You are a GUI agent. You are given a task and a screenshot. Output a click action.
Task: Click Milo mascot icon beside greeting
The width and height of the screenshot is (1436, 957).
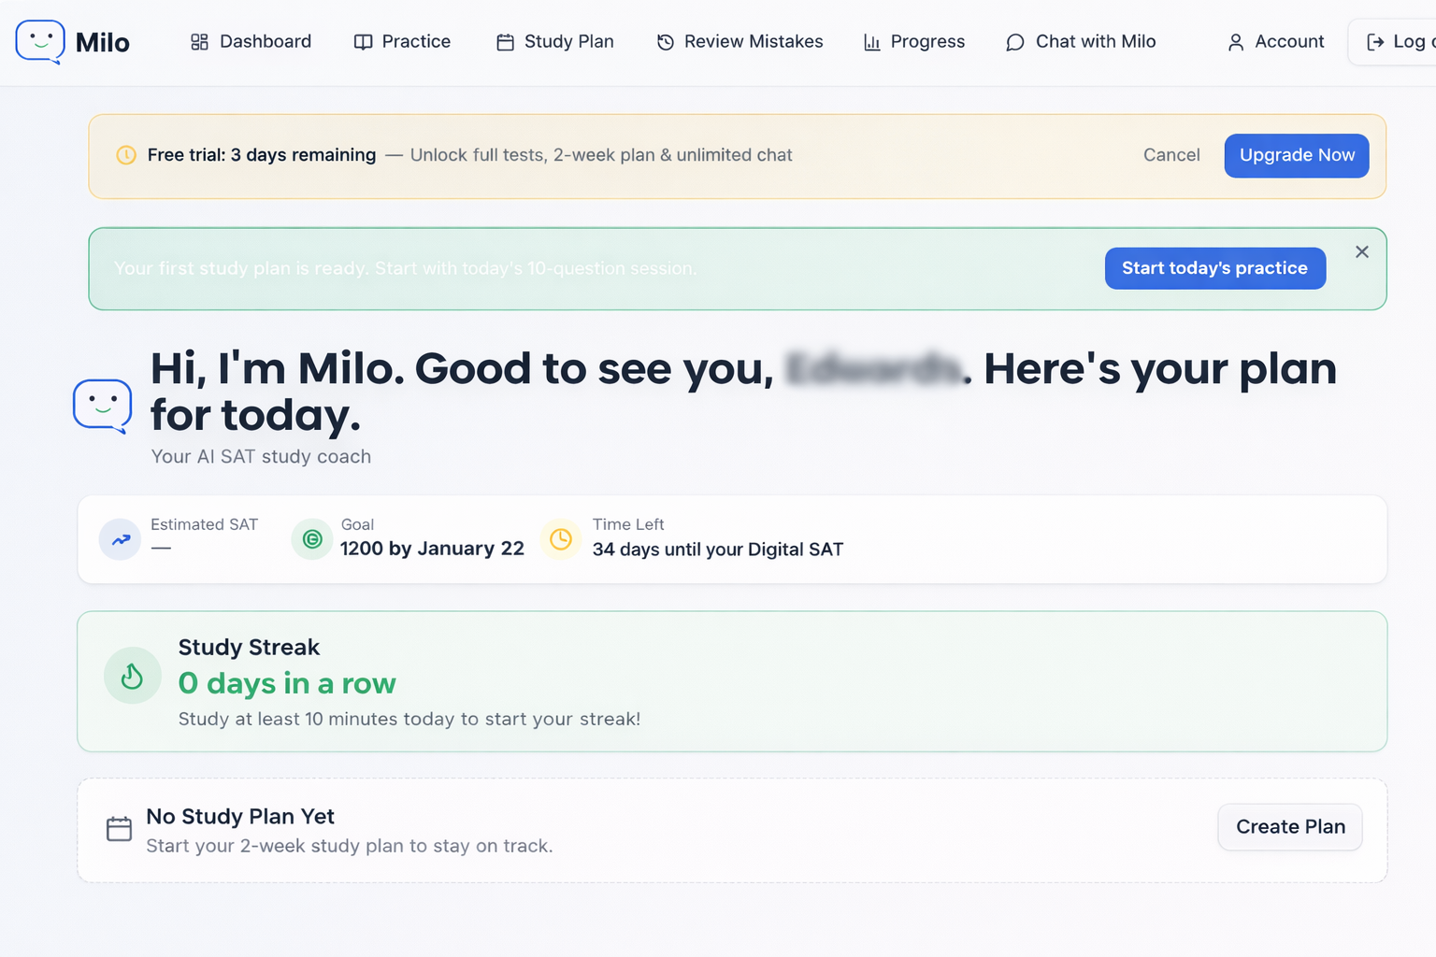103,407
